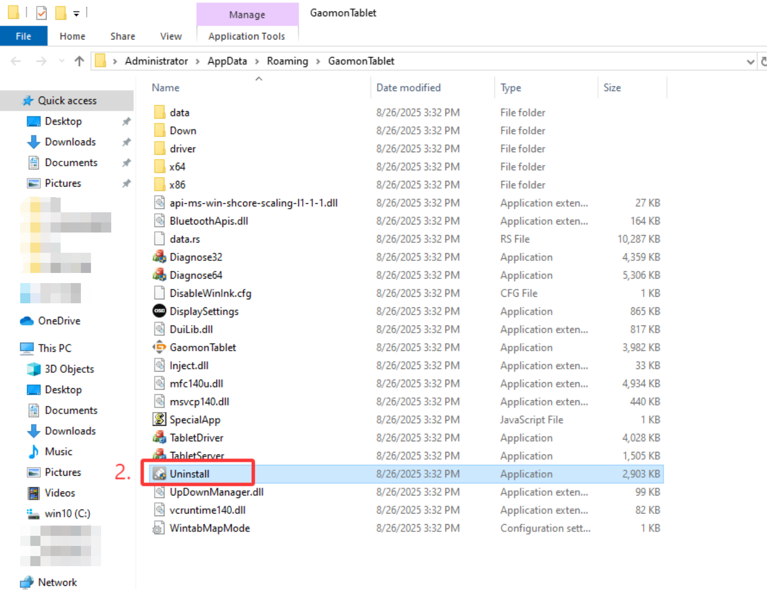This screenshot has width=767, height=599.
Task: Refresh the current folder view
Action: [x=763, y=62]
